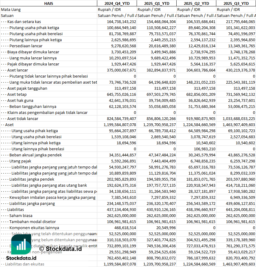Select the 2025_Q1_YTD column header

coord(157,3)
